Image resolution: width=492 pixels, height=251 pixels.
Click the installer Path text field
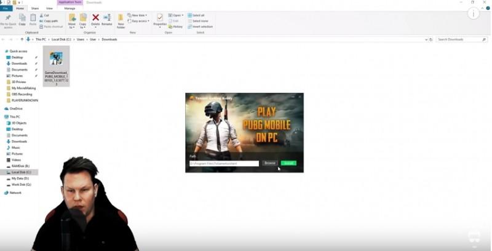pos(224,164)
